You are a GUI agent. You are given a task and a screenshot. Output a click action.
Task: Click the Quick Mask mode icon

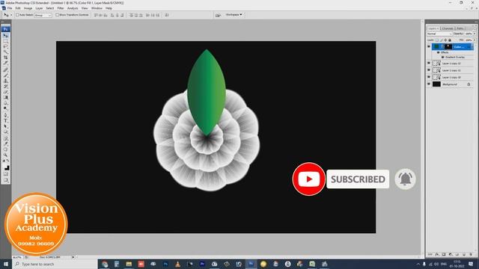[x=6, y=174]
